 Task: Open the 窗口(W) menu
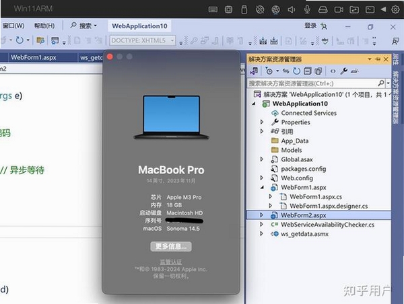coord(13,26)
